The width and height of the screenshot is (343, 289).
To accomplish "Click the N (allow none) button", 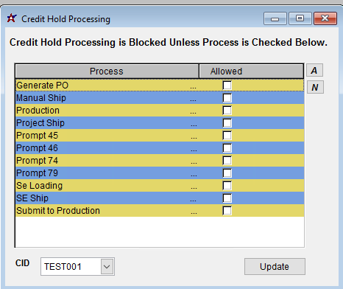I will [x=315, y=87].
